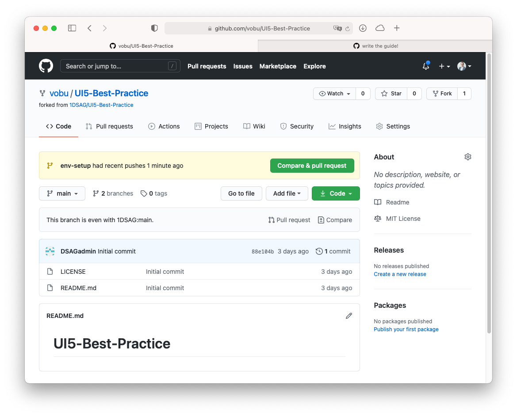Click the translate icon in address bar
Screen dimensions: 517x416
click(337, 28)
